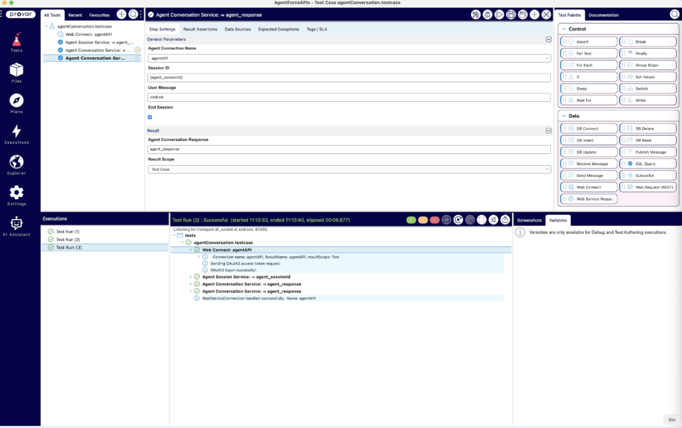Viewport: 682px width, 428px height.
Task: Toggle the End Session checkbox
Action: click(x=150, y=116)
